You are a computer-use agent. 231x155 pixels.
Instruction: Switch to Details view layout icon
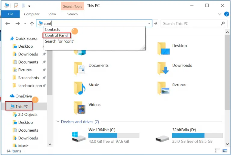pyautogui.click(x=217, y=151)
